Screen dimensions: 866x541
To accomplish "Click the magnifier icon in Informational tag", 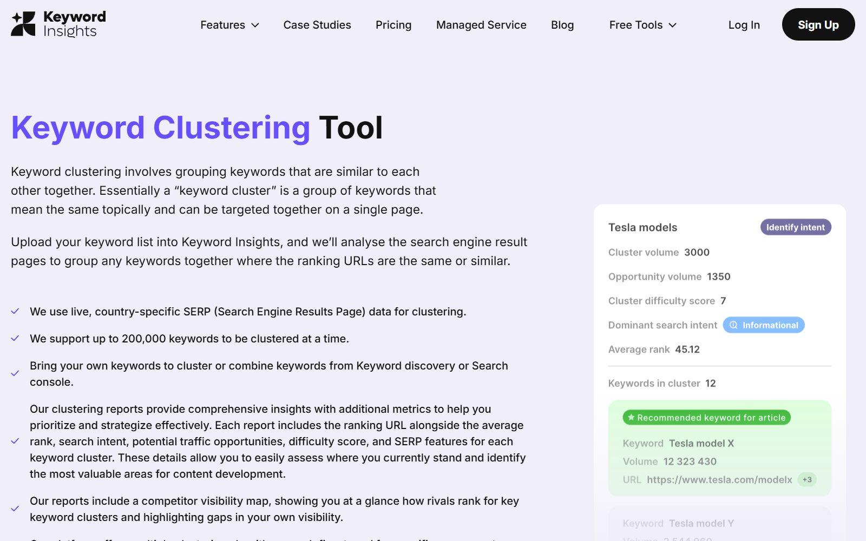I will [x=733, y=325].
